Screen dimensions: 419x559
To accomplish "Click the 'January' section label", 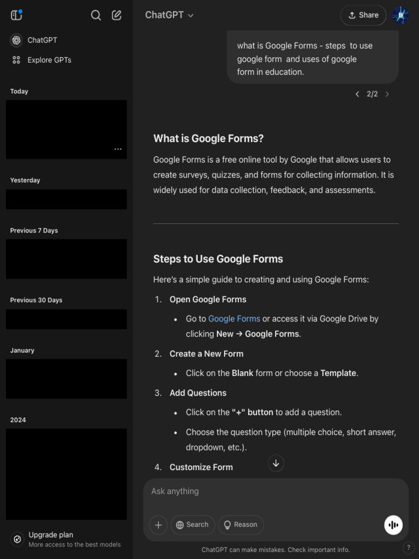I will click(x=22, y=350).
